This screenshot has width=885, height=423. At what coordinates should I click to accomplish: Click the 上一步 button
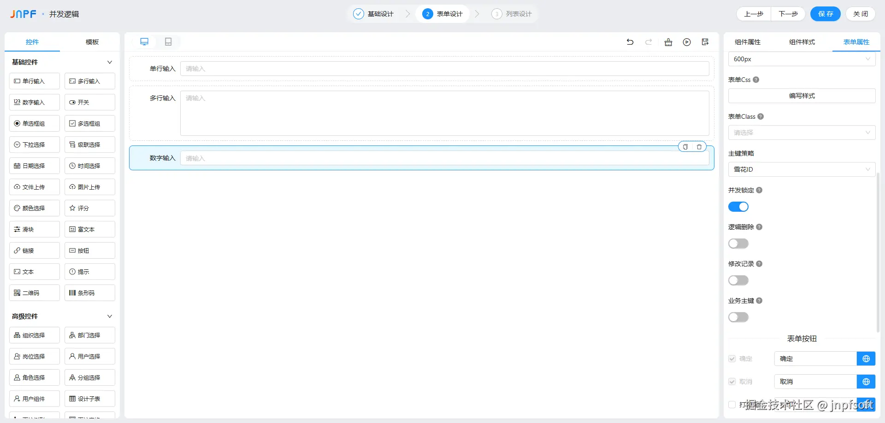tap(754, 14)
